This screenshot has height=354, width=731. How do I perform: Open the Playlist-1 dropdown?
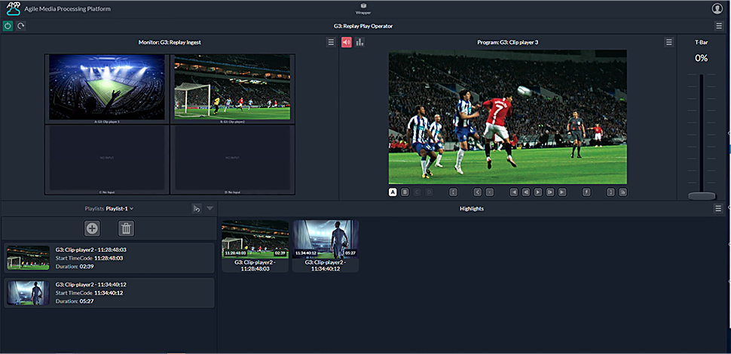(120, 209)
